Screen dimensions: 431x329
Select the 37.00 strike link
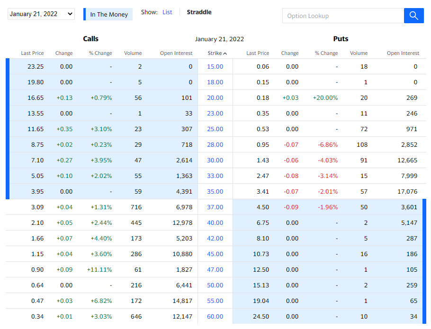click(x=215, y=207)
